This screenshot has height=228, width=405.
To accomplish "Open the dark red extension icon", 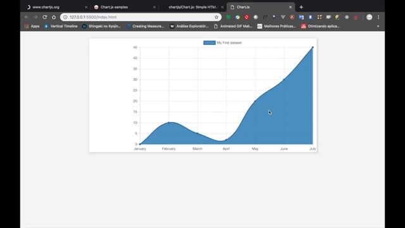I will (356, 17).
